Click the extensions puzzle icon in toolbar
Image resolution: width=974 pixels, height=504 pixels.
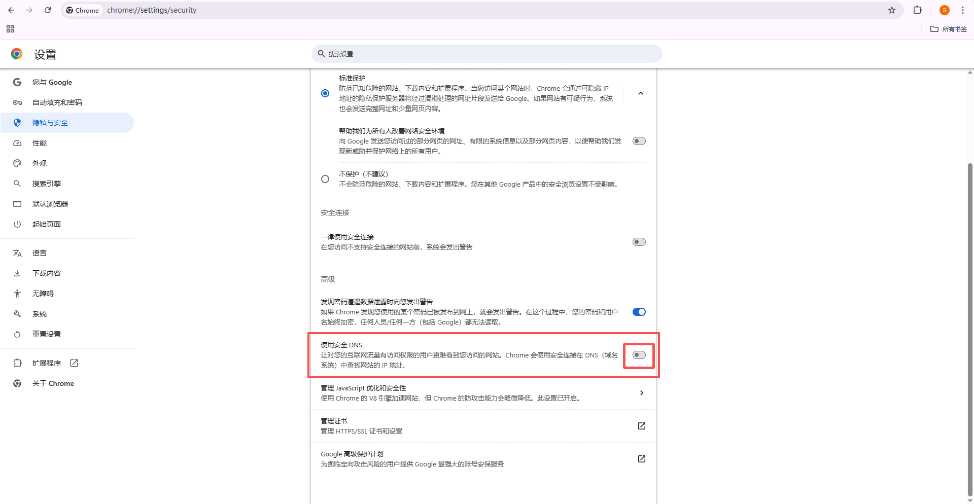pos(918,10)
